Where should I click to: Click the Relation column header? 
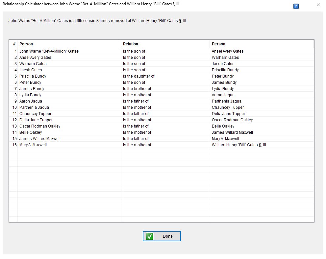point(130,44)
